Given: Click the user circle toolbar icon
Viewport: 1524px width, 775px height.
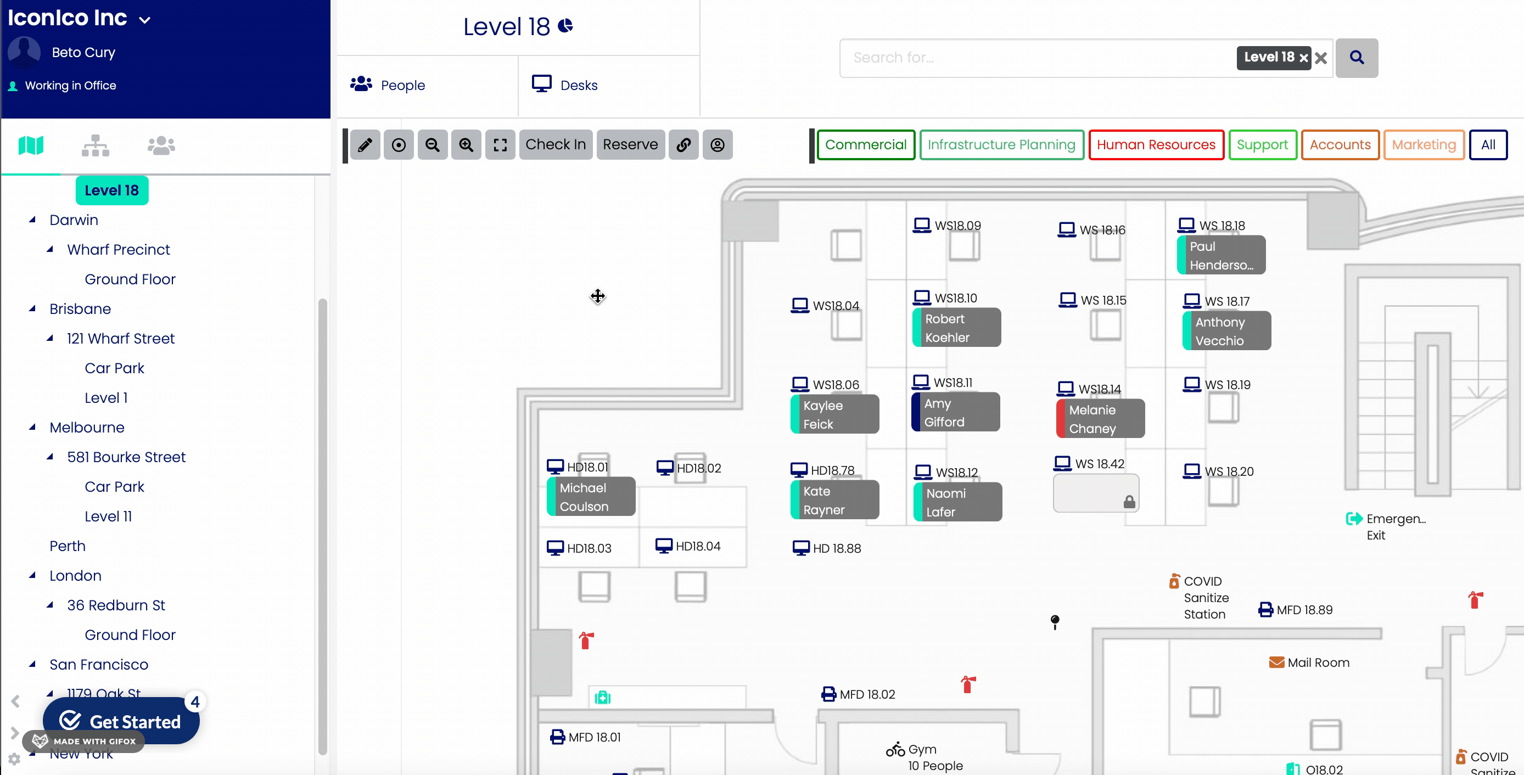Looking at the screenshot, I should (x=718, y=145).
